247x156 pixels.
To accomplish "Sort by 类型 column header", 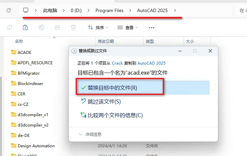I will (x=150, y=42).
